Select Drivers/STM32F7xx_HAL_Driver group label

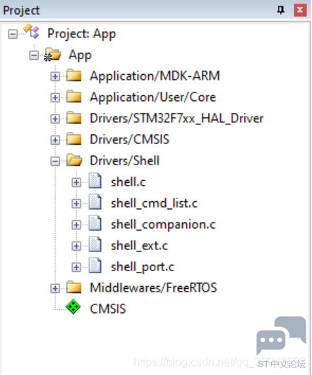[x=176, y=119]
